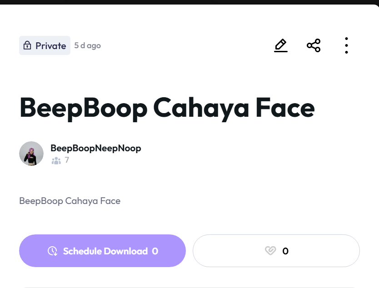Open the creator's profile avatar picture
The height and width of the screenshot is (288, 379).
(x=31, y=154)
